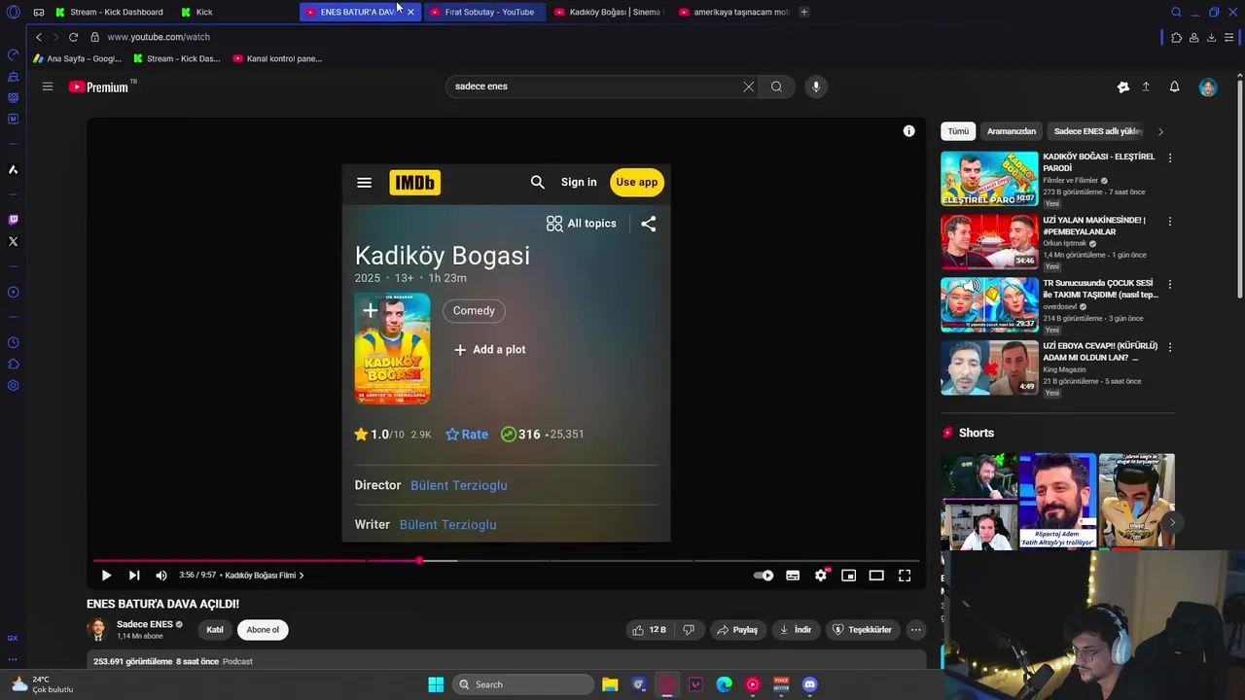The width and height of the screenshot is (1245, 700).
Task: Open Microsoft Edge from the taskbar
Action: (x=725, y=684)
